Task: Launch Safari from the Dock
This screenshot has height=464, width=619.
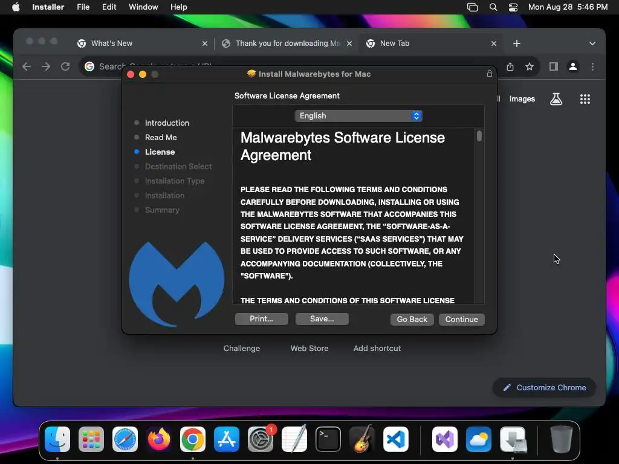Action: 125,439
